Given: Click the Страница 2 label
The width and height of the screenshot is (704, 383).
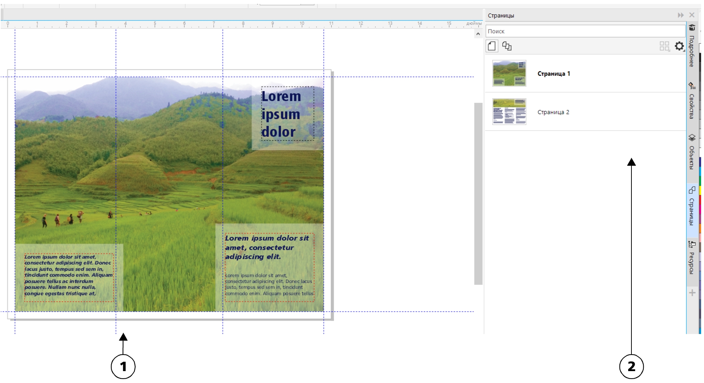Looking at the screenshot, I should 553,112.
